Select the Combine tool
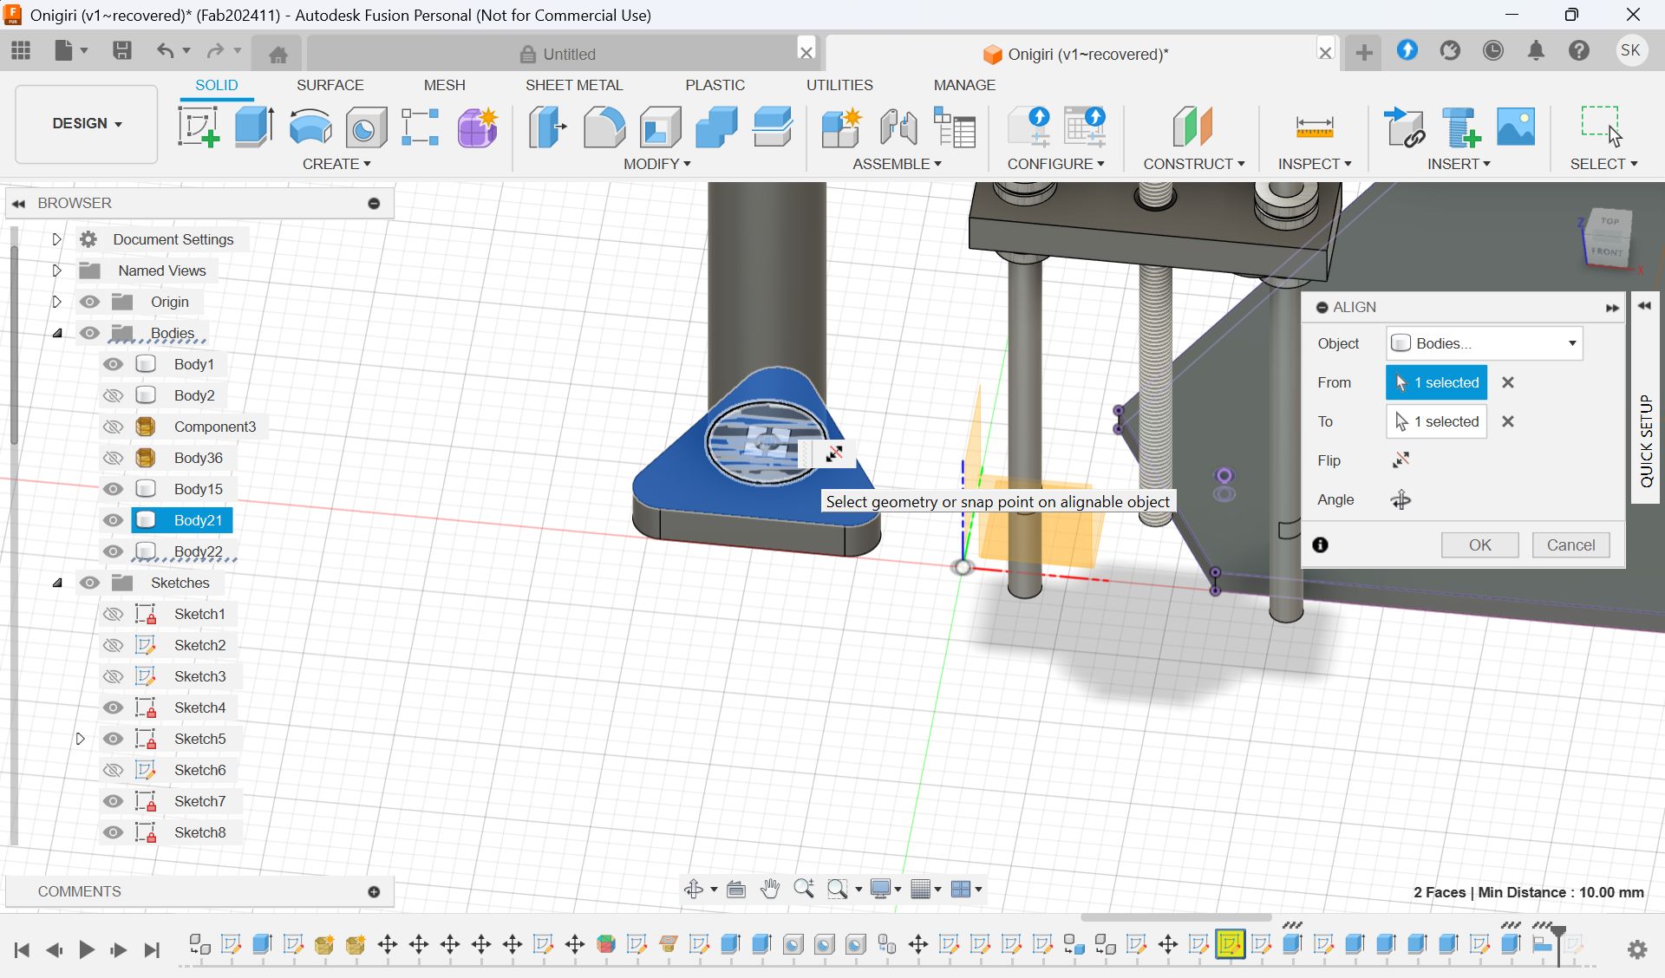 (x=717, y=127)
